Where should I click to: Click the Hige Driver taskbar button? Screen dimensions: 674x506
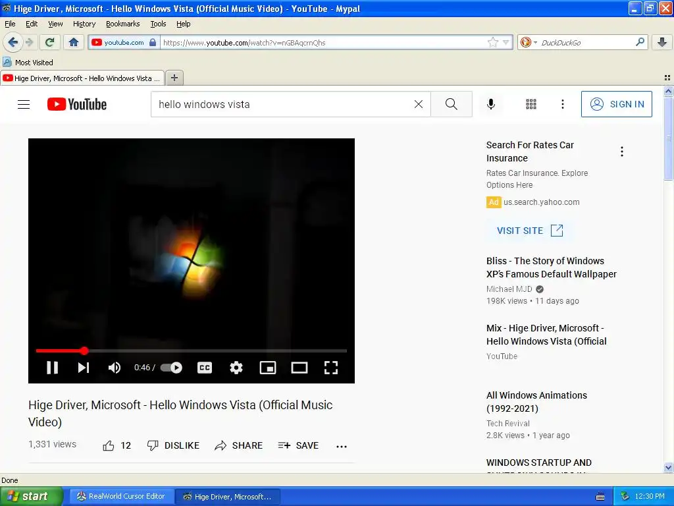(x=228, y=497)
